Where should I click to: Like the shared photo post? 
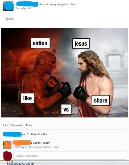click(6, 125)
